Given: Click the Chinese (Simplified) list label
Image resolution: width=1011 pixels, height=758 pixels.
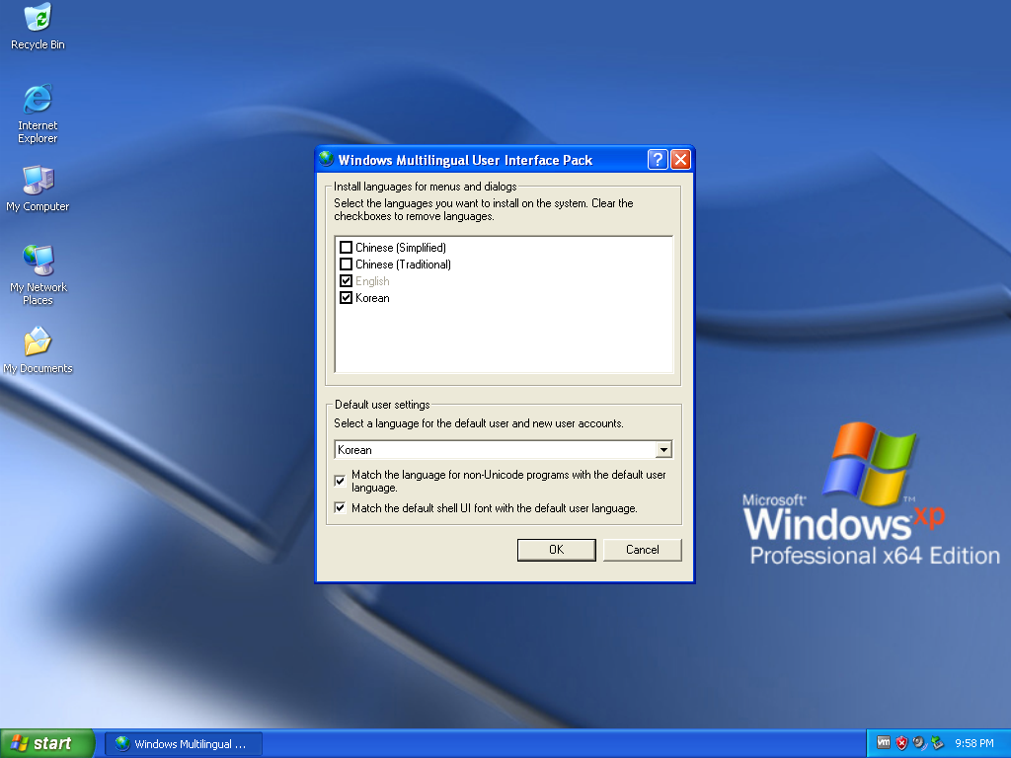Looking at the screenshot, I should pos(401,248).
